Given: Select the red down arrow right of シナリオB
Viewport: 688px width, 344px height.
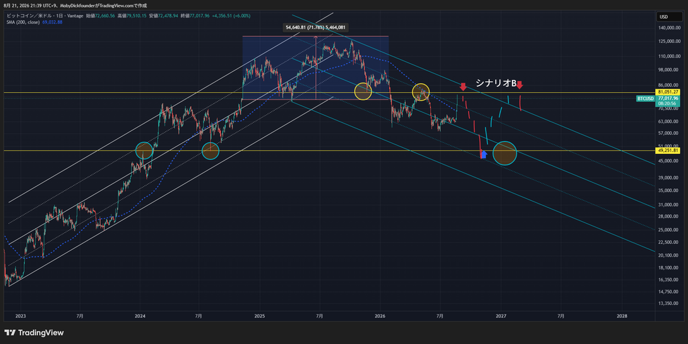Looking at the screenshot, I should tap(519, 85).
